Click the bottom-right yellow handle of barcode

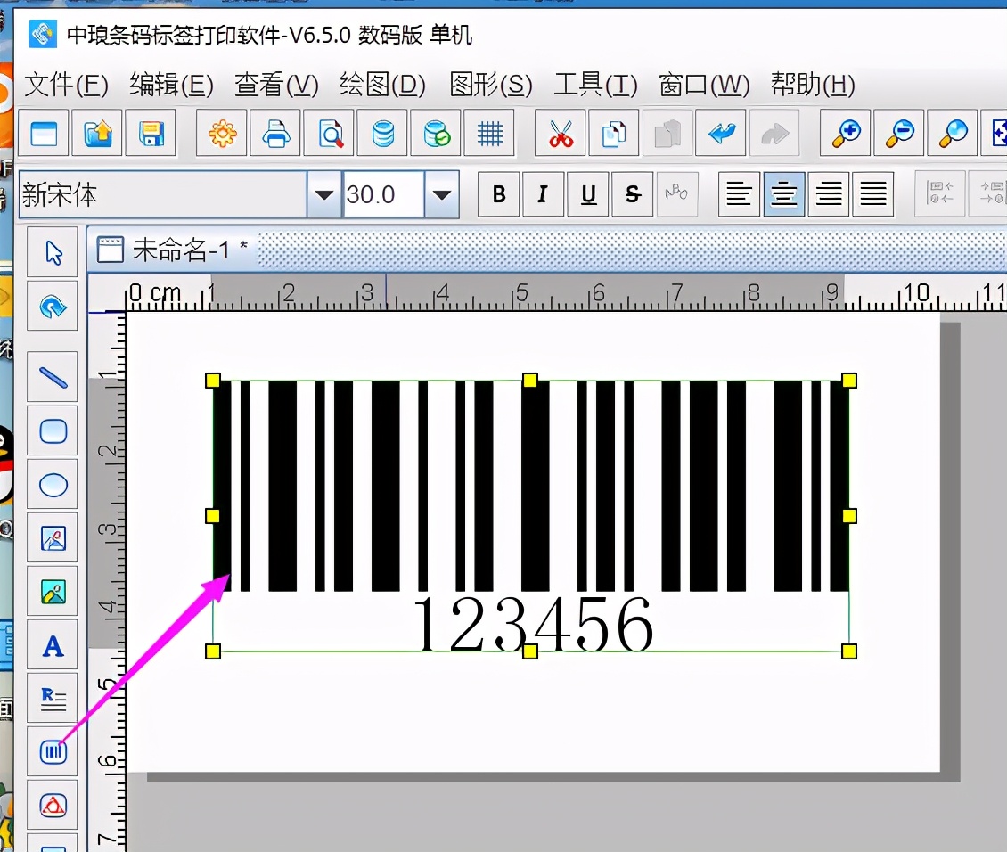coord(849,651)
